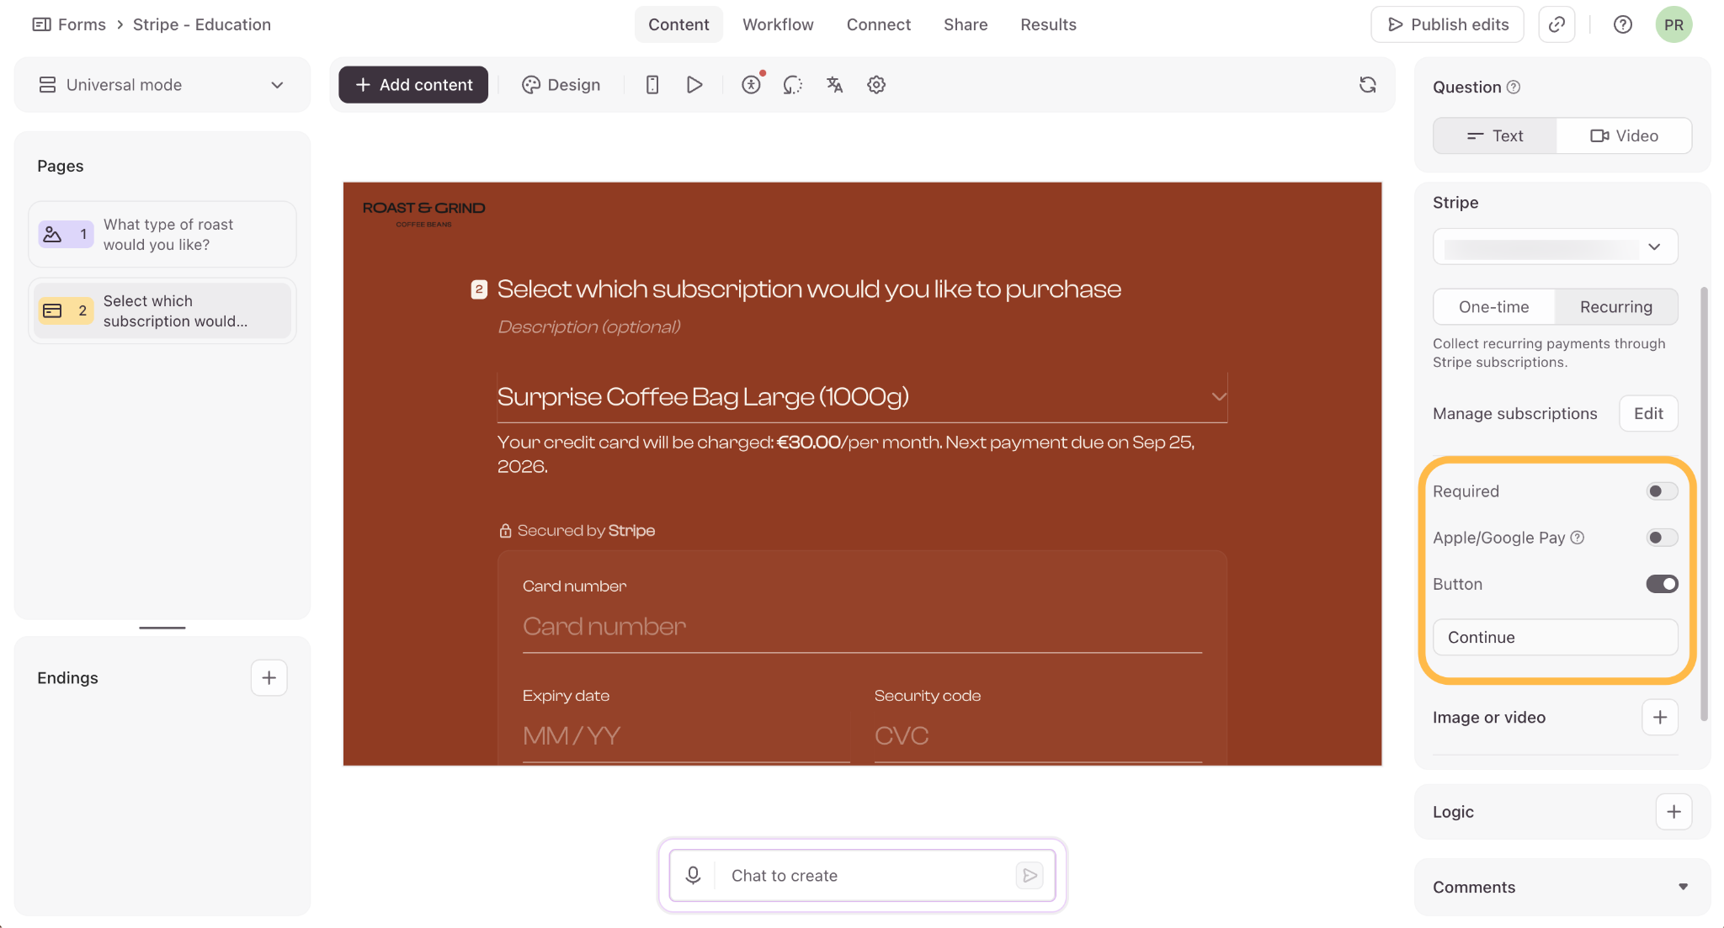Enable the Required toggle
The image size is (1724, 928).
(1662, 491)
